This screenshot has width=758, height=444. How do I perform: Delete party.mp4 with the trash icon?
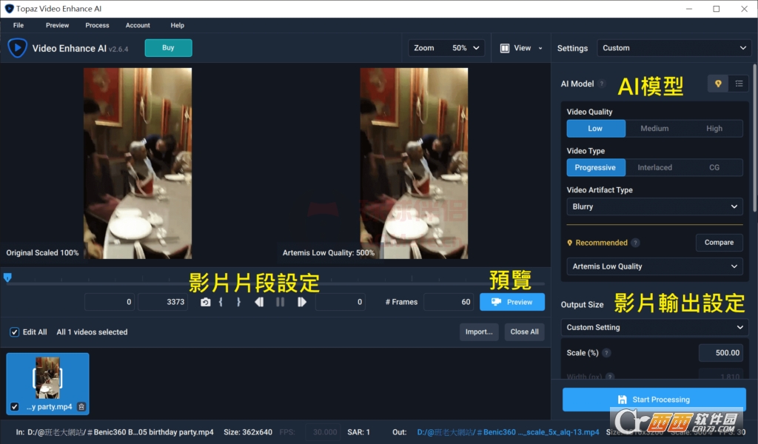pos(81,407)
